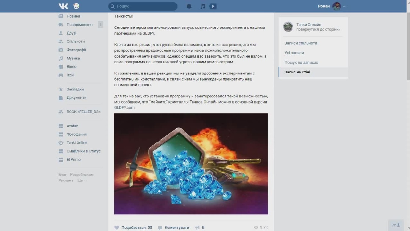
Task: Go to the VK home logo
Action: click(63, 6)
